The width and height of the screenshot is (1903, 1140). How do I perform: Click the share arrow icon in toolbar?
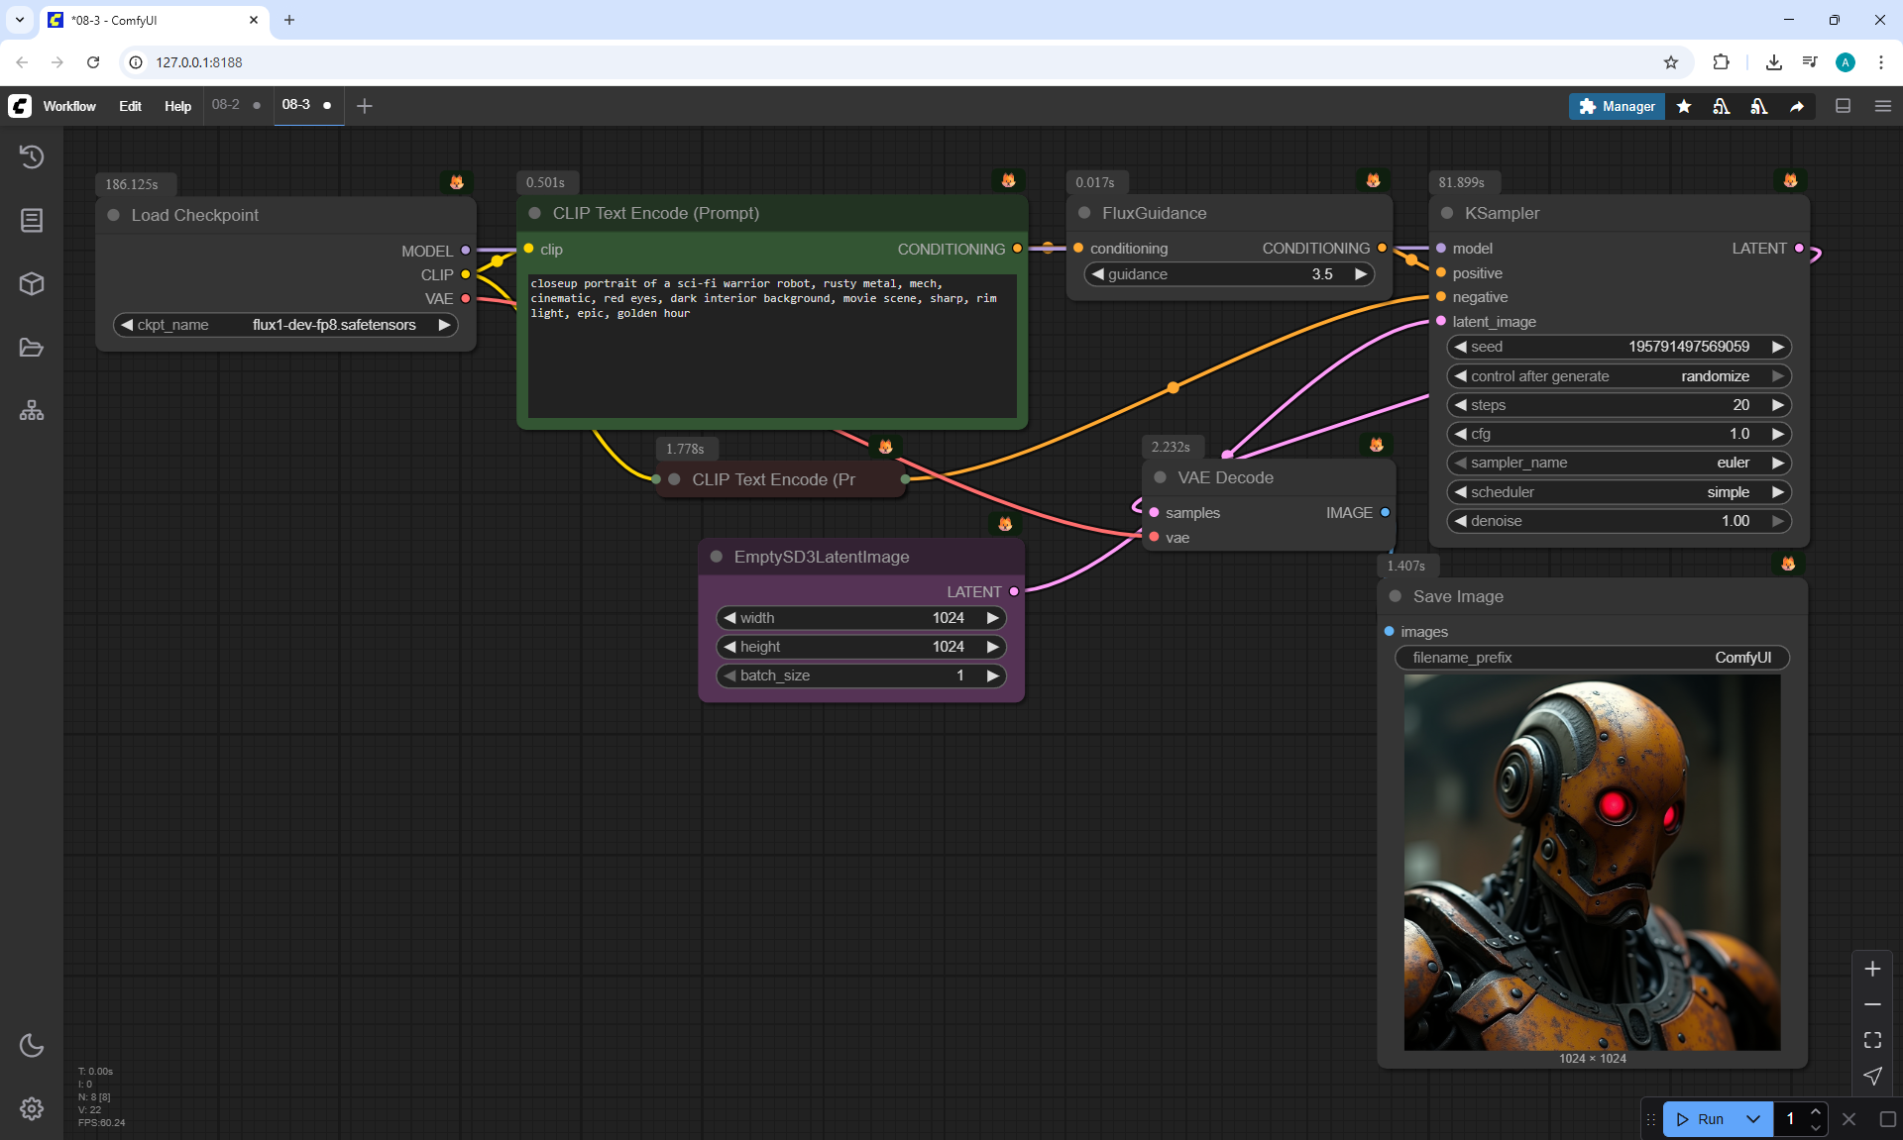coord(1797,106)
